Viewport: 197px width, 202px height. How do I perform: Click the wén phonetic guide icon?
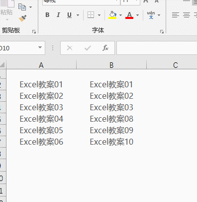[x=151, y=15]
